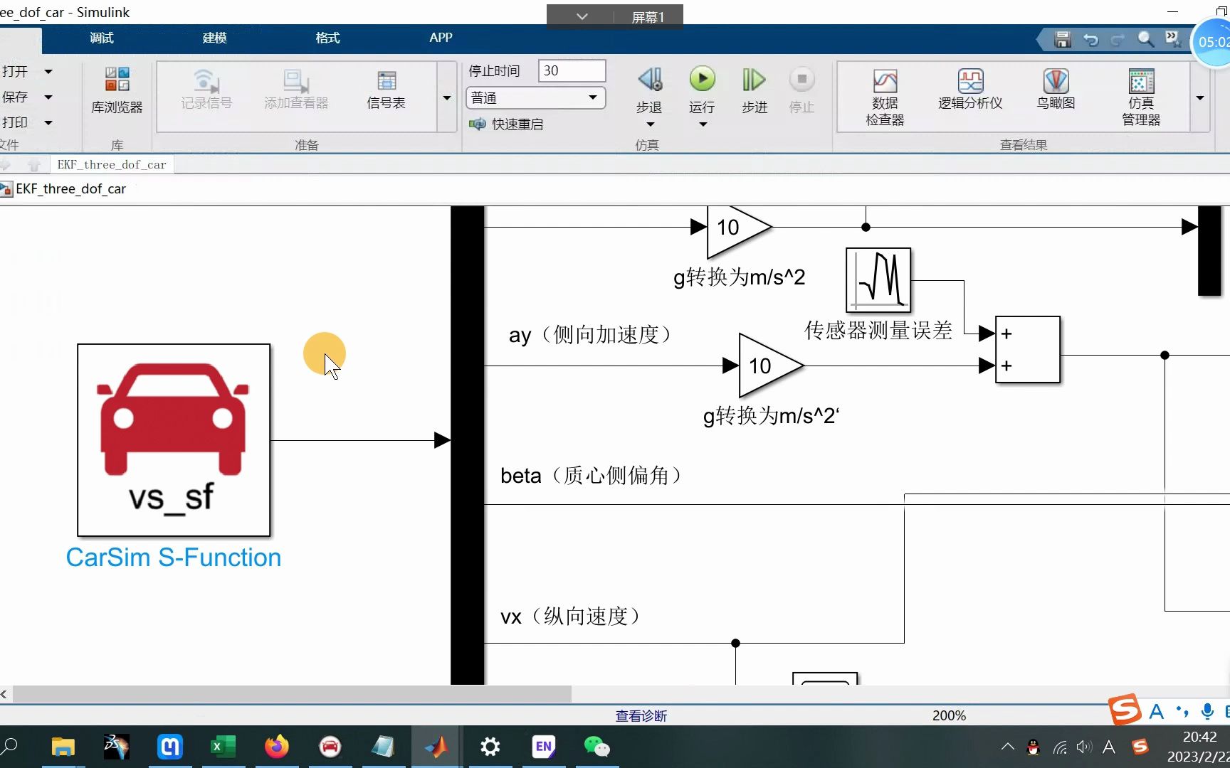This screenshot has height=768, width=1230.
Task: Switch to the 建模 (Modeling) tab
Action: coord(214,38)
